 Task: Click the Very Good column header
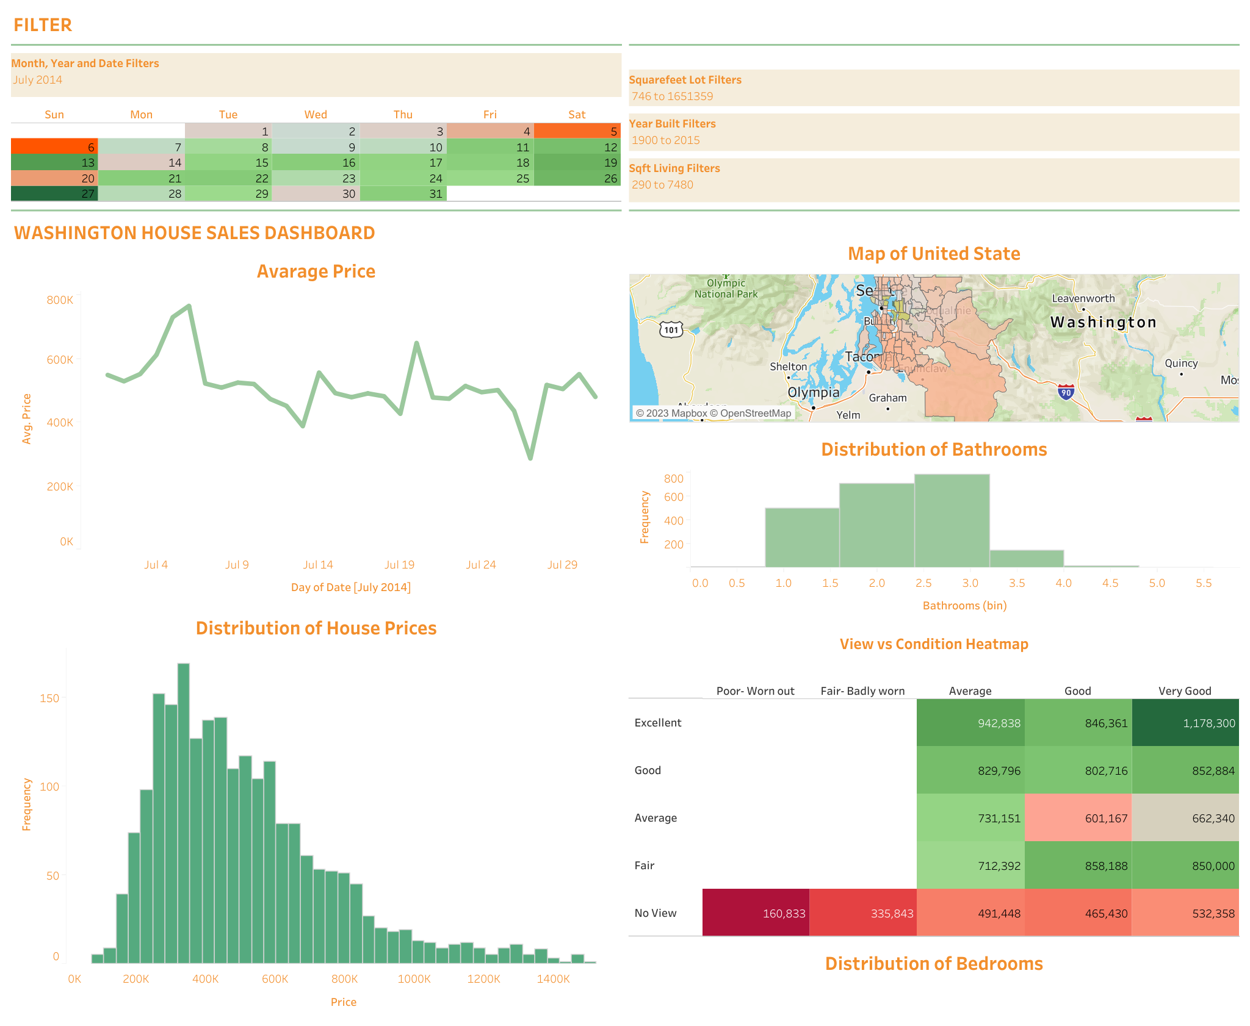[1184, 691]
